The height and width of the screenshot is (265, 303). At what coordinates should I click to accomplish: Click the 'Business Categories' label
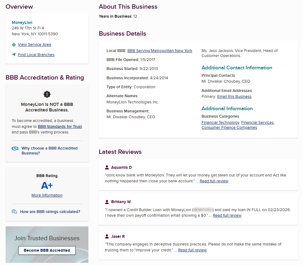point(220,116)
